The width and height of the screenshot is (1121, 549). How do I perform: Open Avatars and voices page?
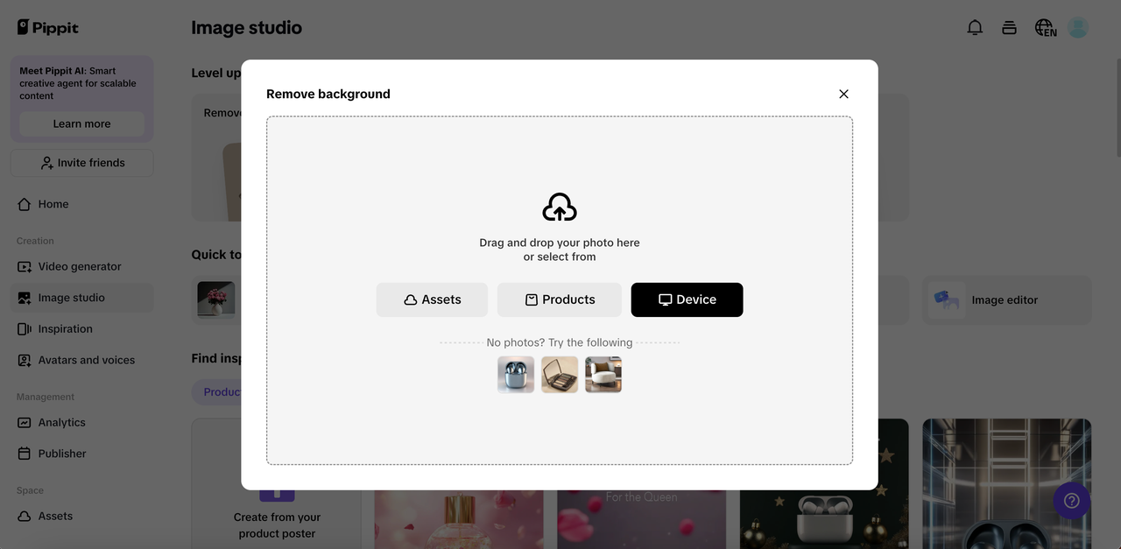point(86,360)
